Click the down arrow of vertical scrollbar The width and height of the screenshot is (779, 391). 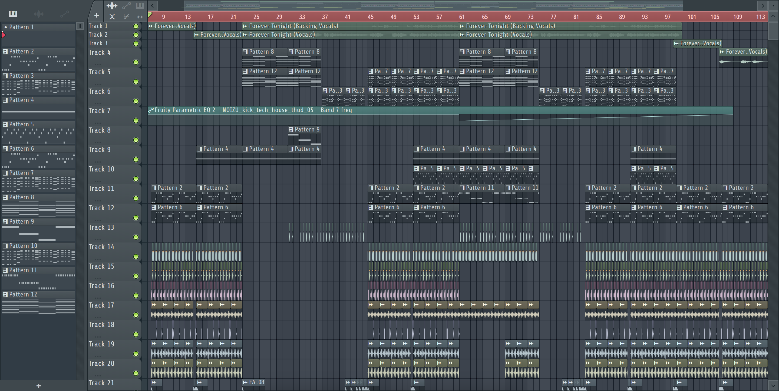click(773, 386)
